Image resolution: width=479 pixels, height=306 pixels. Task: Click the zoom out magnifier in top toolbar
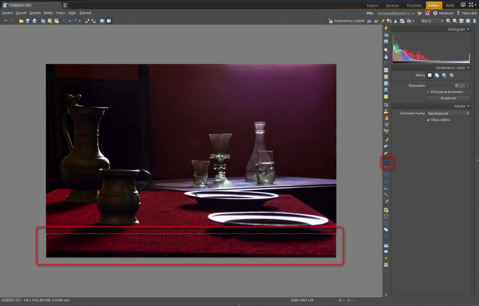[455, 21]
